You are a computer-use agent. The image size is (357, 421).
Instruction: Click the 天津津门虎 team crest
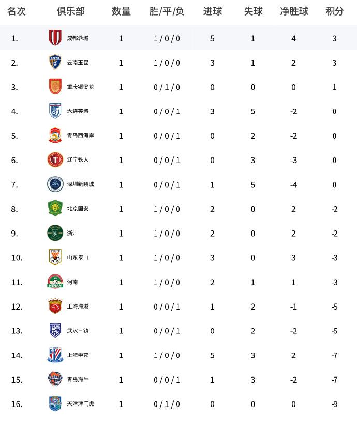pyautogui.click(x=55, y=403)
